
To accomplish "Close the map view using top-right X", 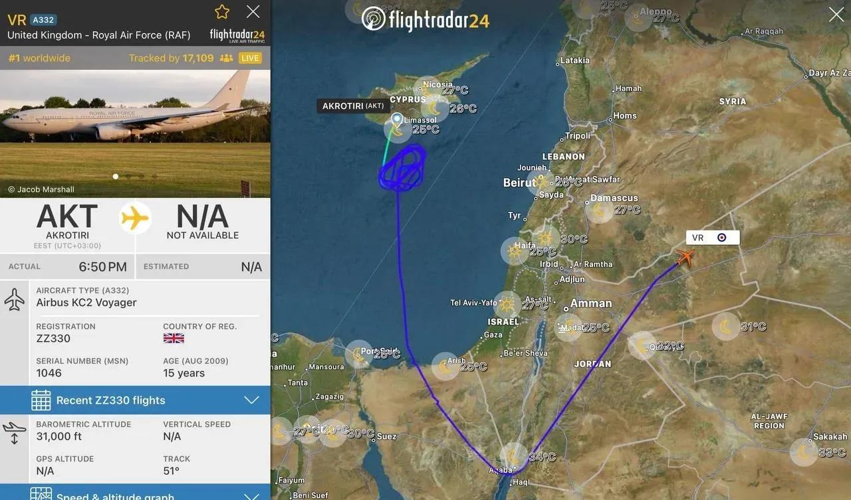I will pos(836,15).
